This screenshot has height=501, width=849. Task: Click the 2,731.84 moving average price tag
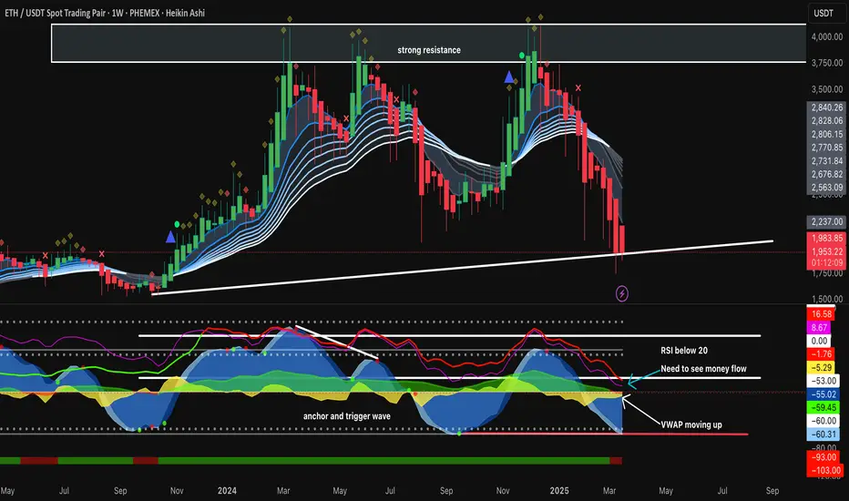tap(826, 161)
